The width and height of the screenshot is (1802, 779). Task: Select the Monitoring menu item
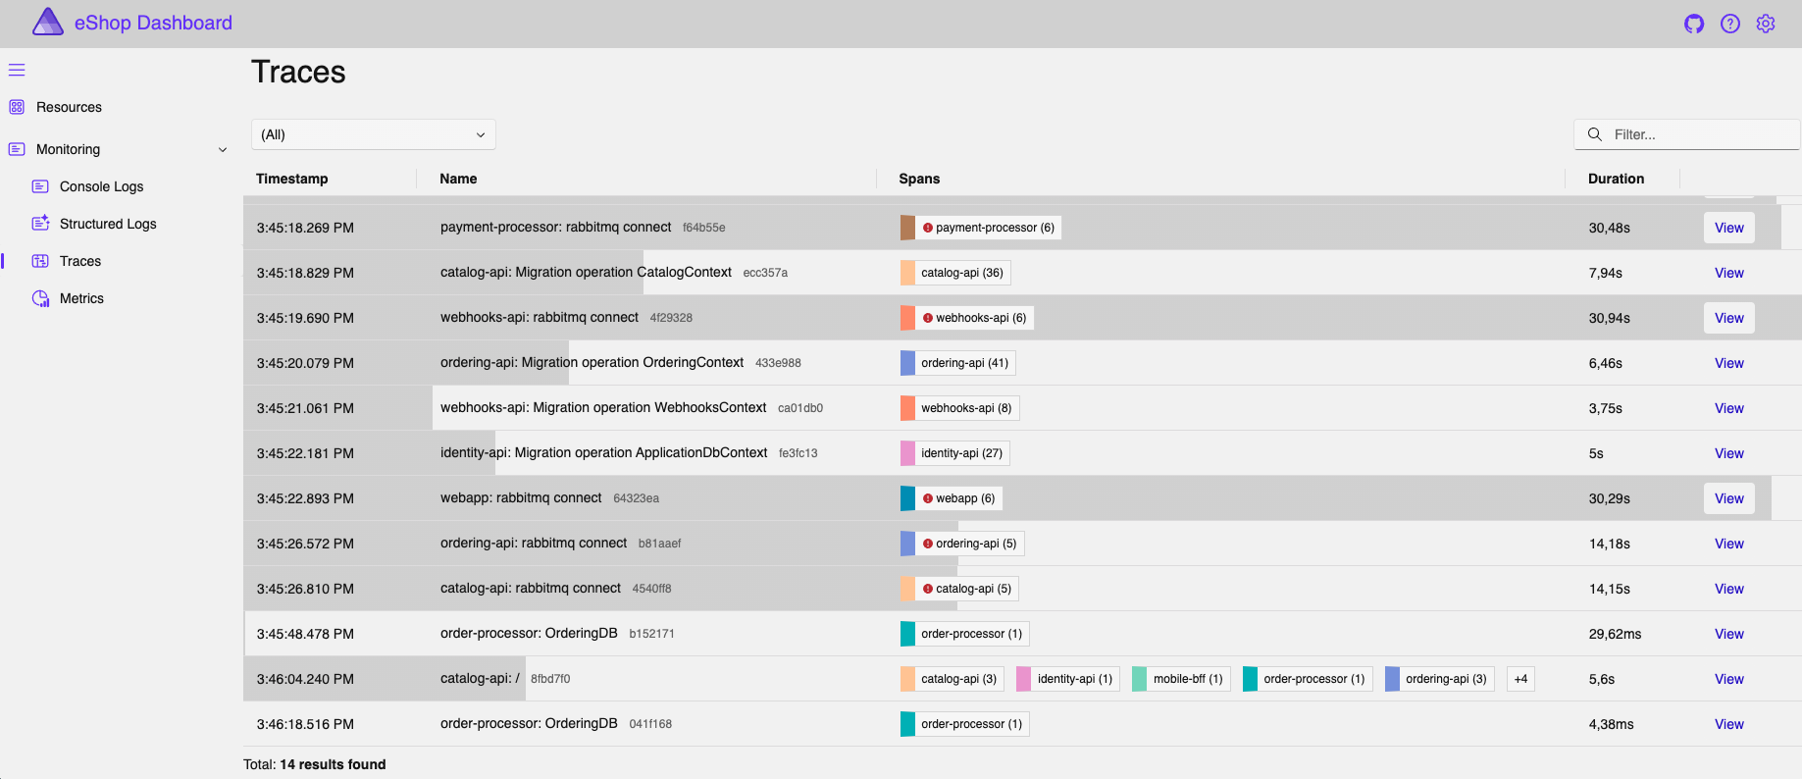pos(69,149)
